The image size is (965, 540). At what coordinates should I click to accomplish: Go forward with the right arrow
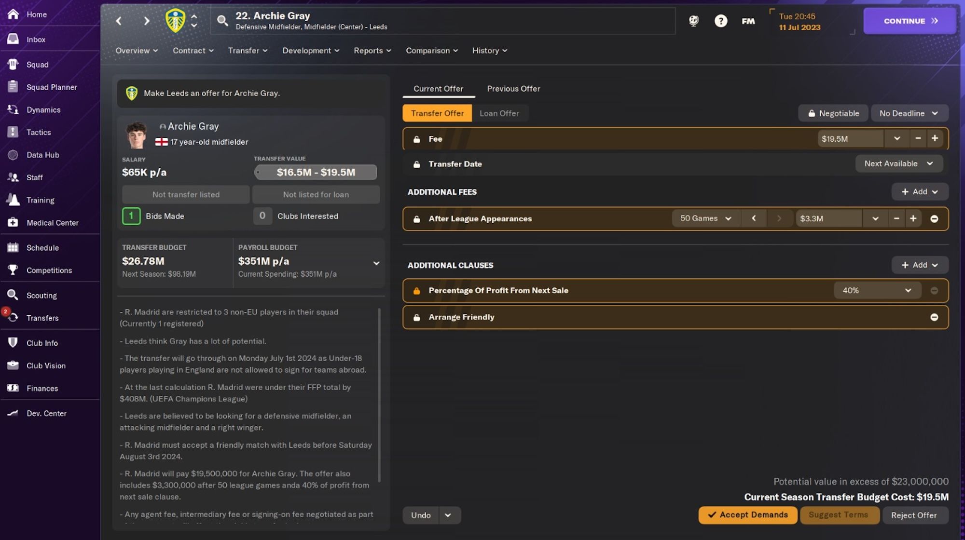coord(147,21)
